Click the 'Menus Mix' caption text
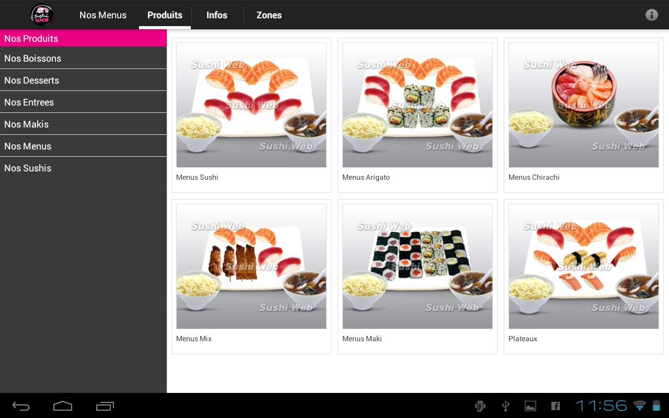The height and width of the screenshot is (418, 669). (x=194, y=339)
